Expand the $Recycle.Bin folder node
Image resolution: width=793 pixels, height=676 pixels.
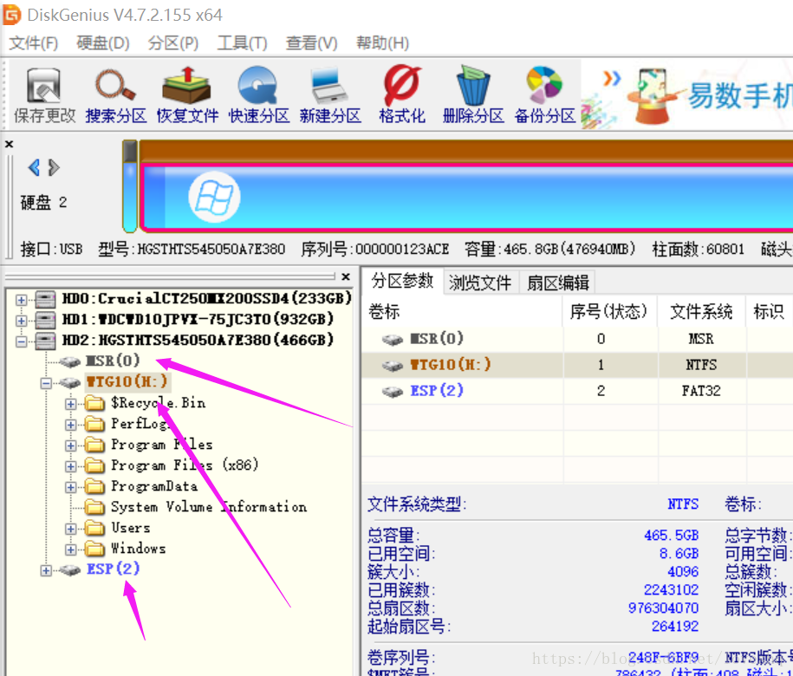point(71,404)
